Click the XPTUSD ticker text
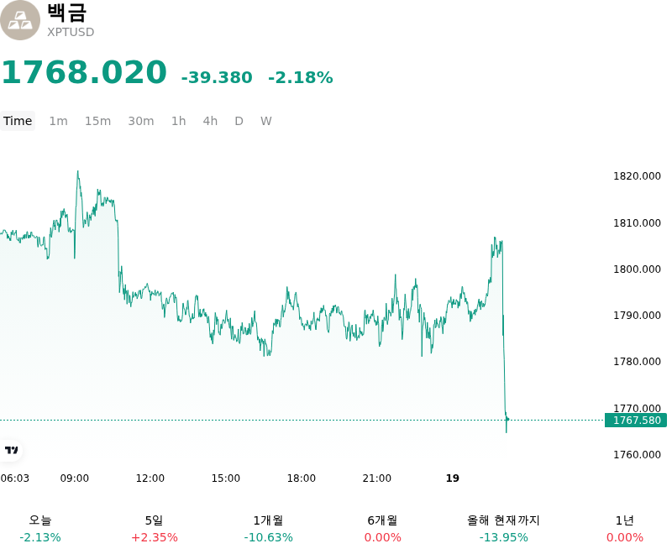This screenshot has width=672, height=554. pos(71,32)
